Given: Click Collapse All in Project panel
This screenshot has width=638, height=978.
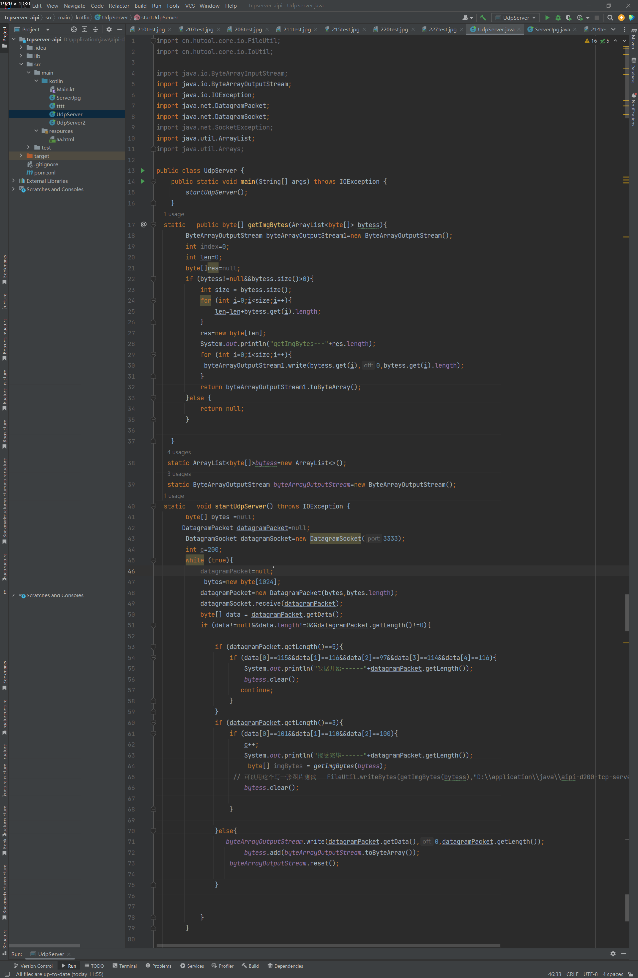Looking at the screenshot, I should click(95, 29).
